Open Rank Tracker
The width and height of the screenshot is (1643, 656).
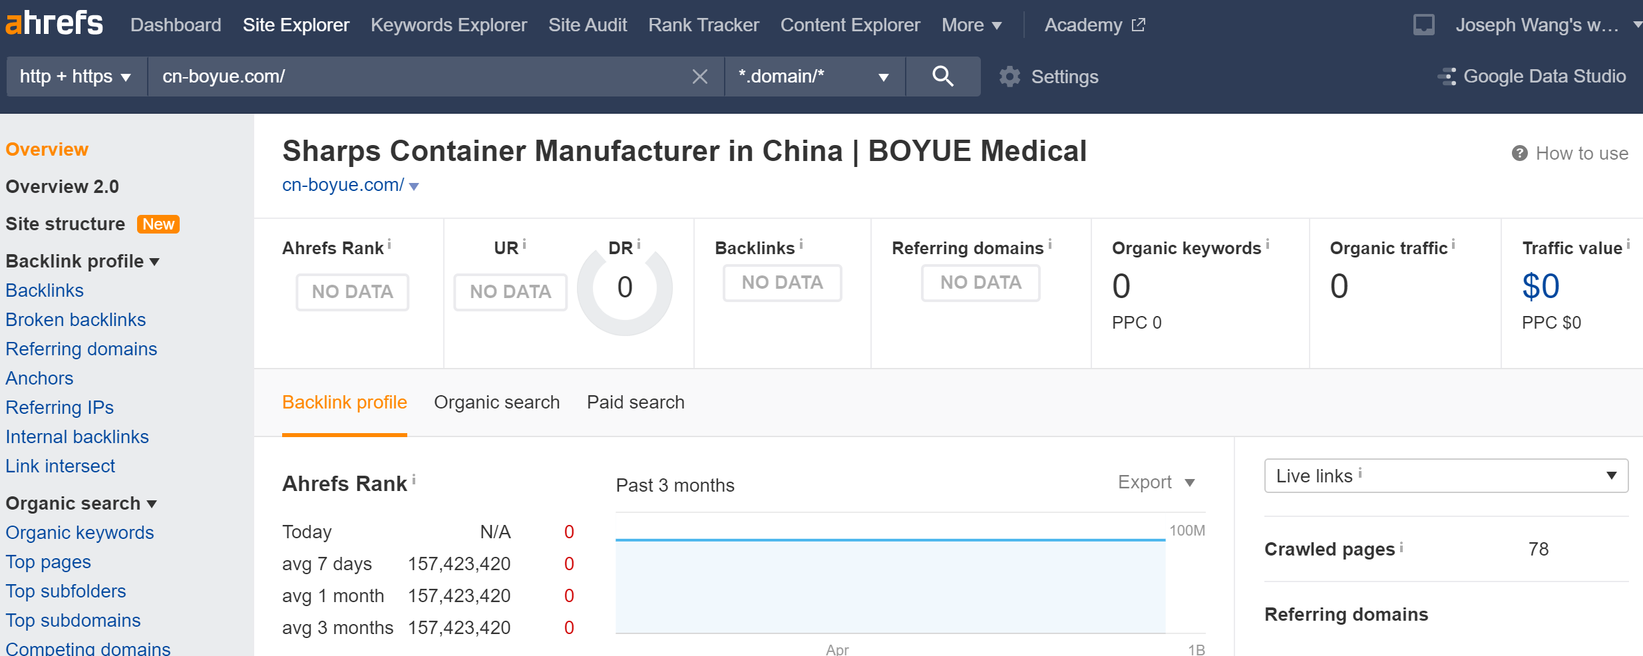[x=703, y=25]
